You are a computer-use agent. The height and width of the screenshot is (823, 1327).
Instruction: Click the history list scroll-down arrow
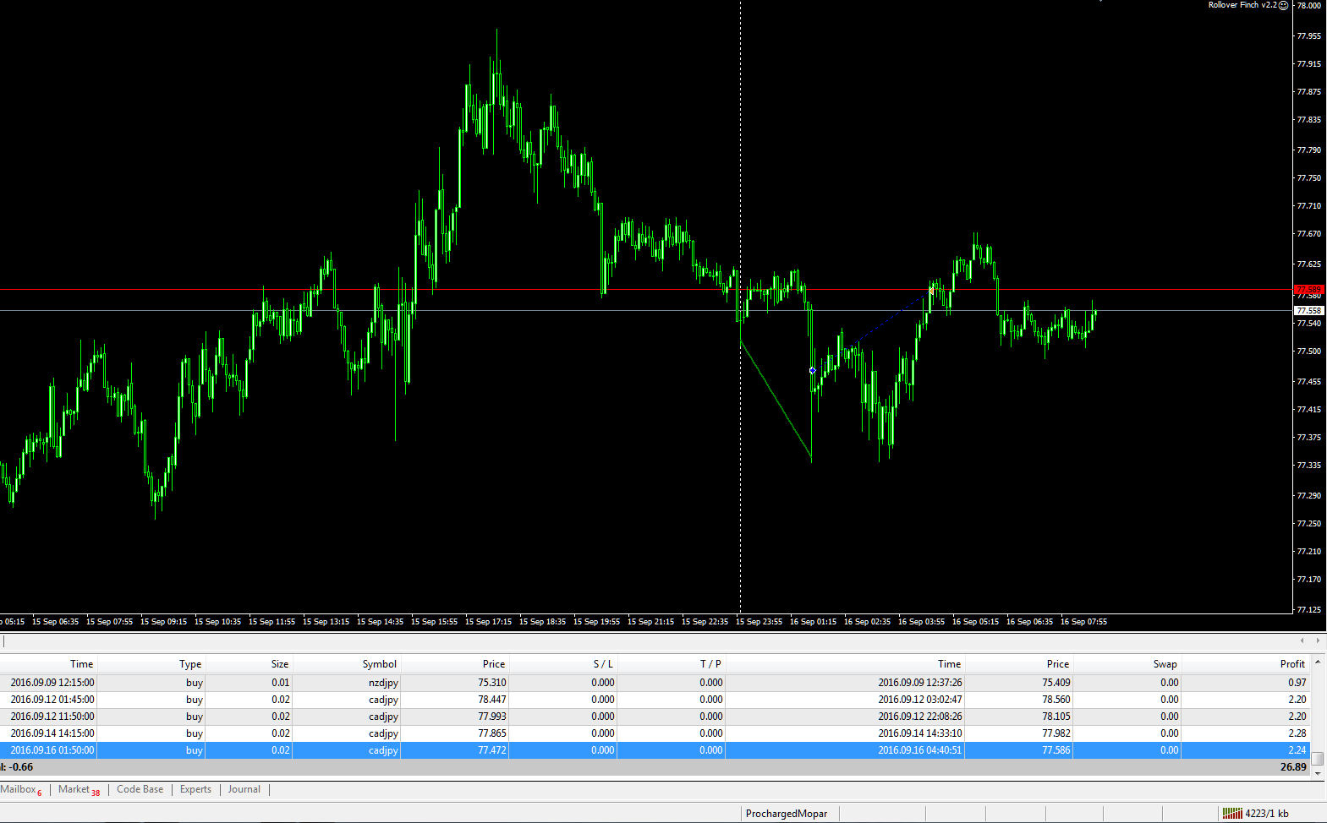(x=1318, y=772)
